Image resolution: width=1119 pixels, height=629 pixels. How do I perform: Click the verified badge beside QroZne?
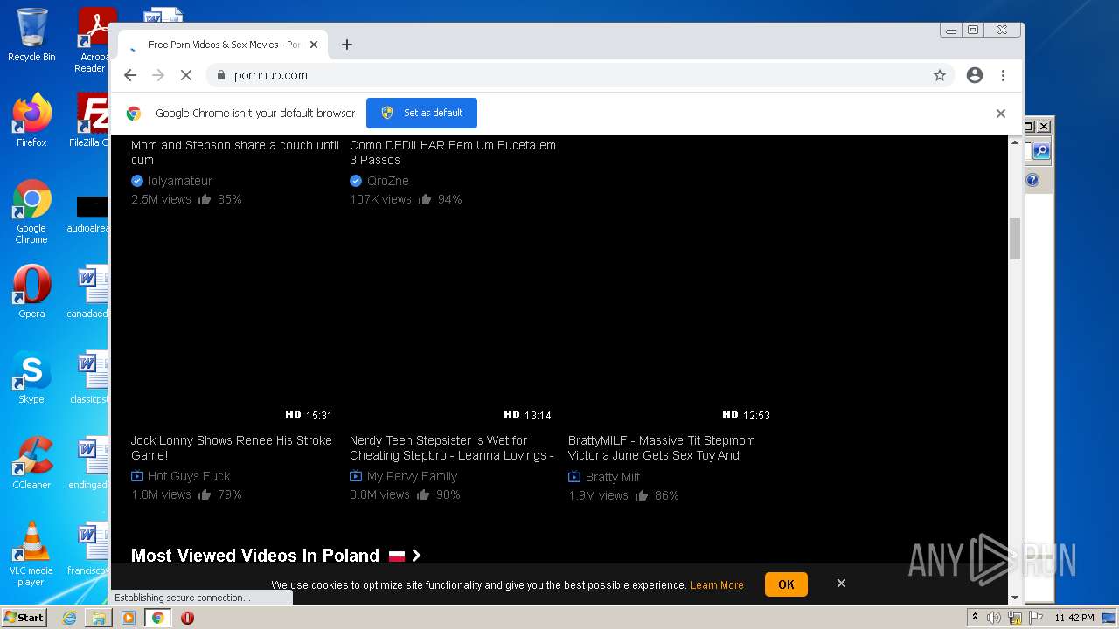(356, 181)
